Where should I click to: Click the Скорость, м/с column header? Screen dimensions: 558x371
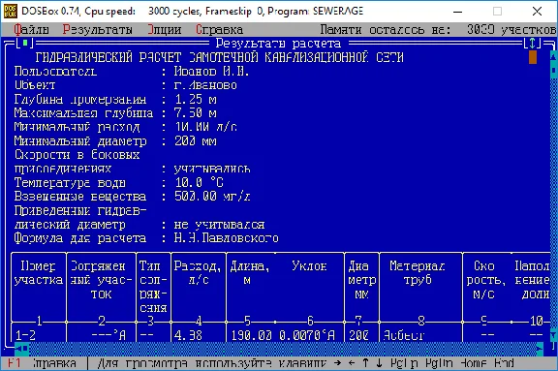tap(485, 280)
